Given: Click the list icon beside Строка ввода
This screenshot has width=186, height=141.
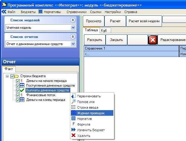Looking at the screenshot, I should (x=74, y=107).
